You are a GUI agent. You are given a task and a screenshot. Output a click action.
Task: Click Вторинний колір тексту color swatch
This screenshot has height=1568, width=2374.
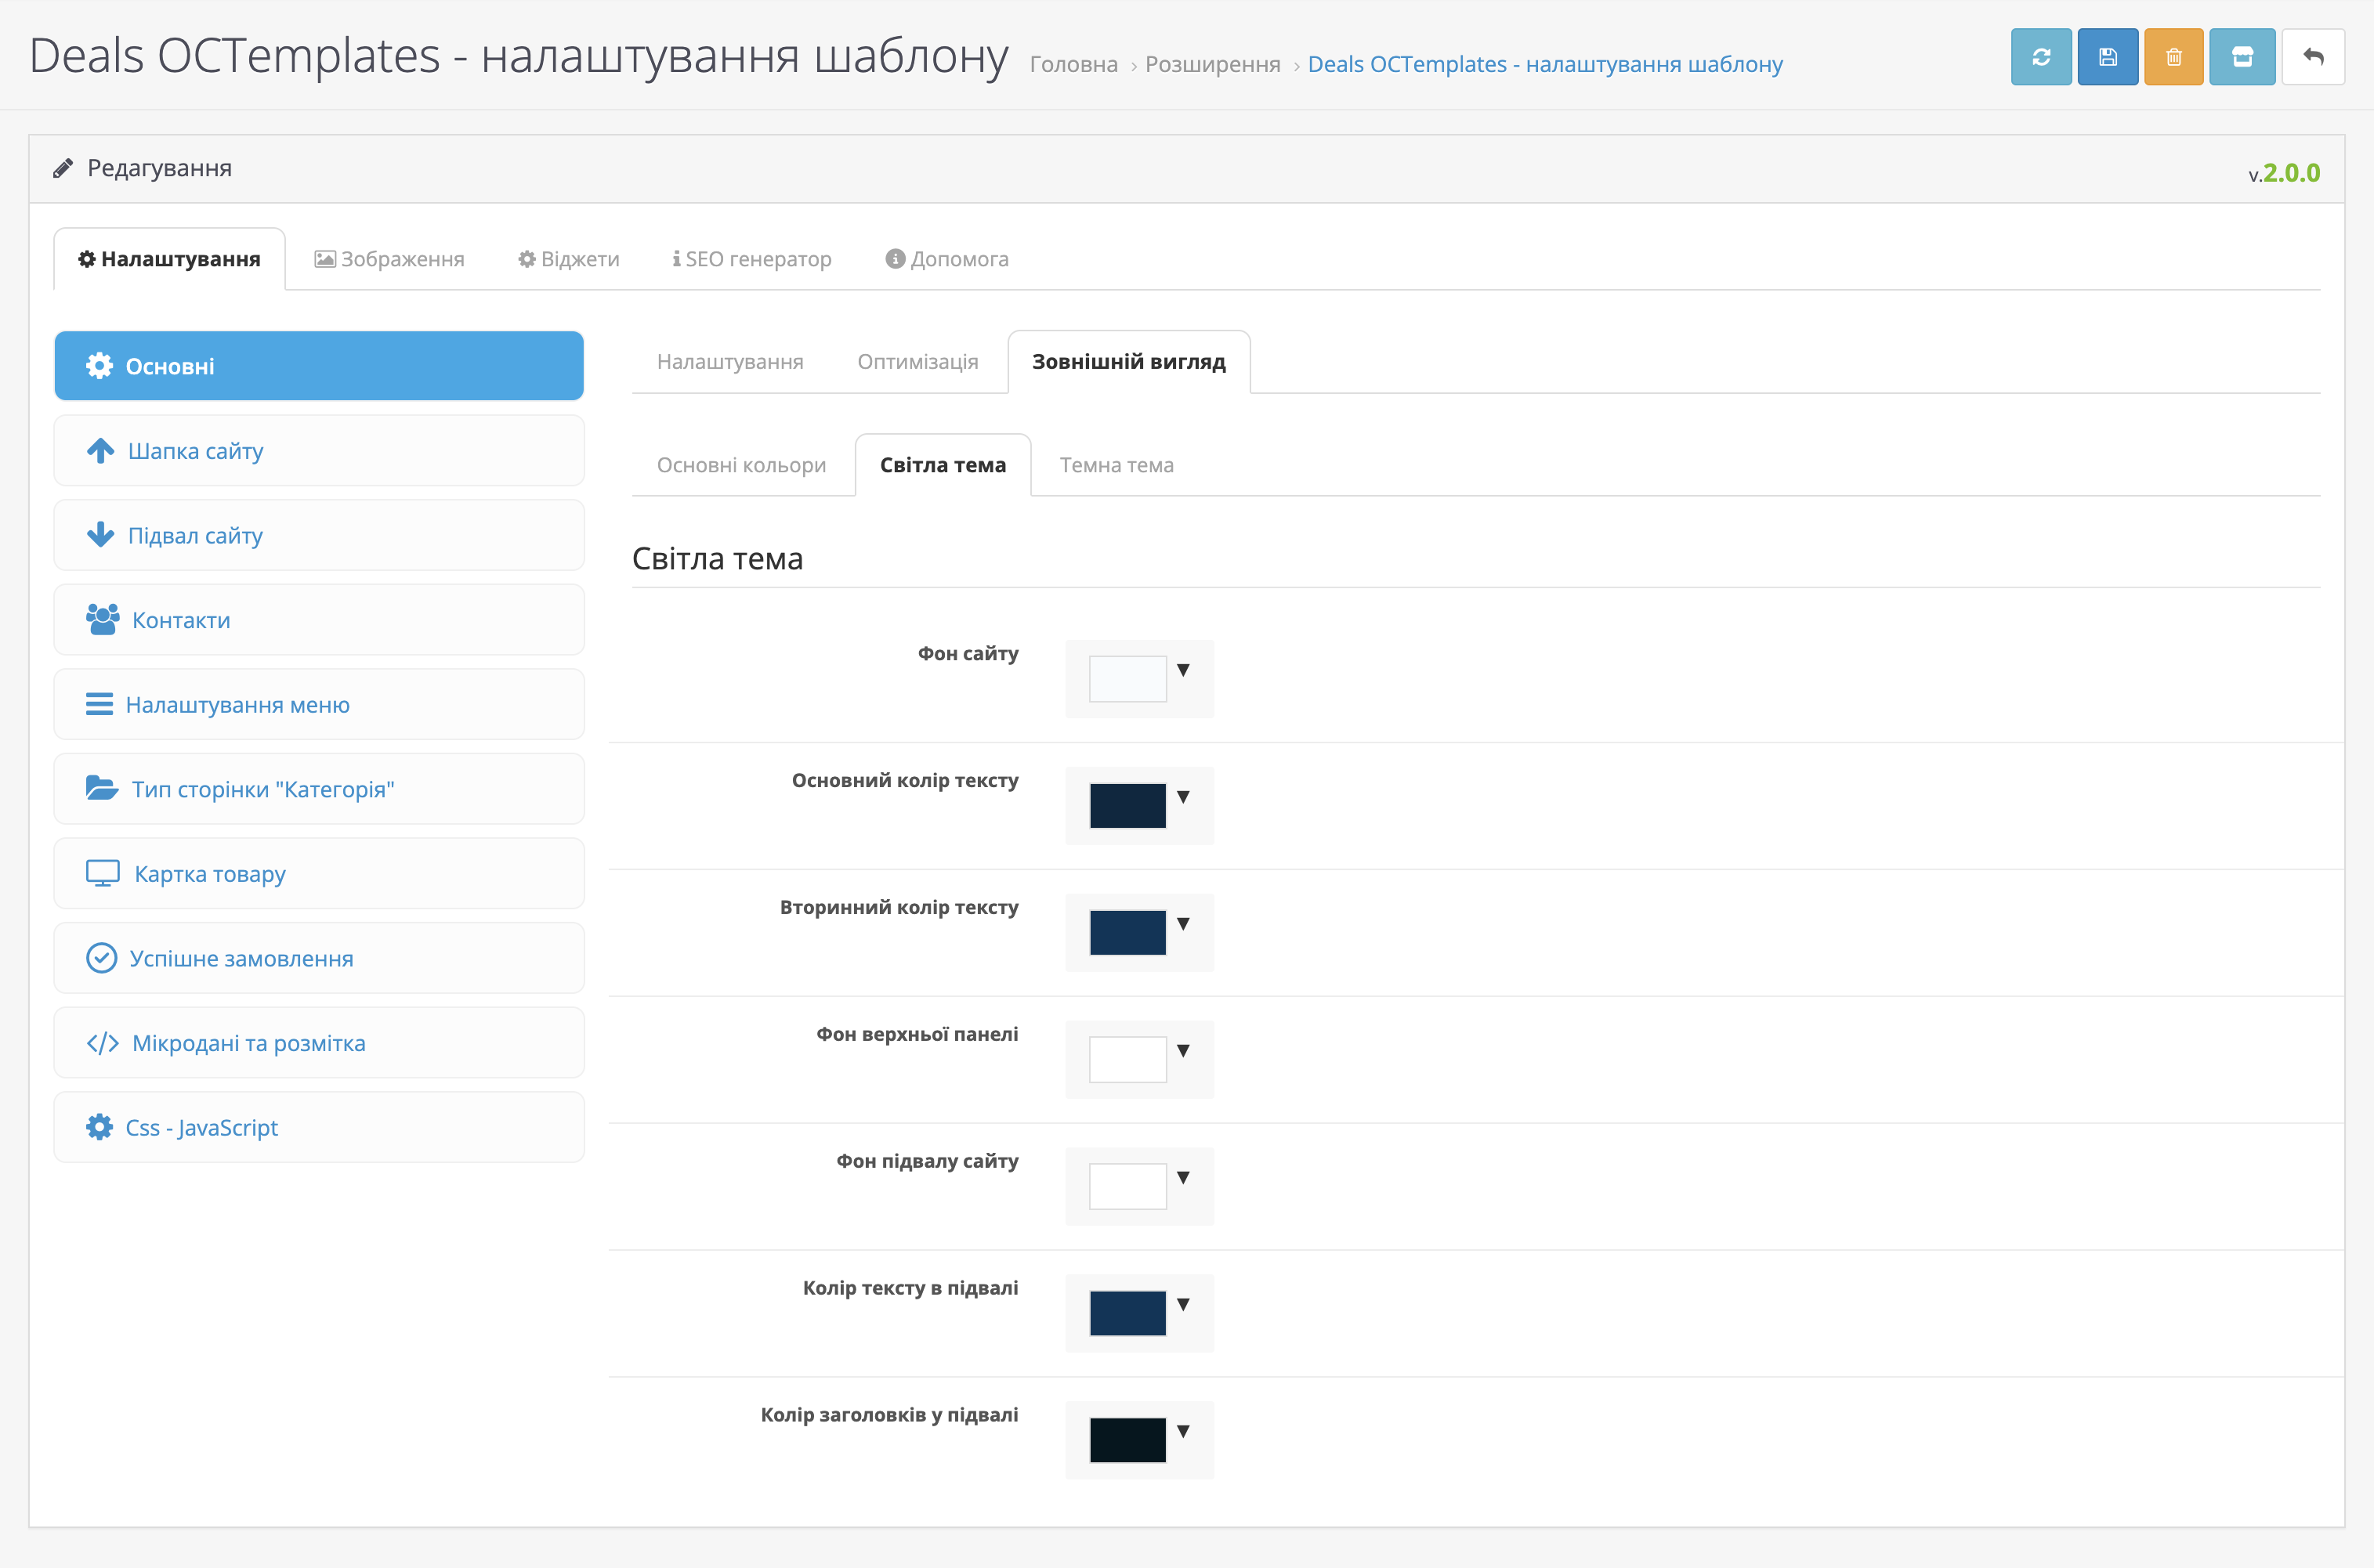click(1127, 932)
